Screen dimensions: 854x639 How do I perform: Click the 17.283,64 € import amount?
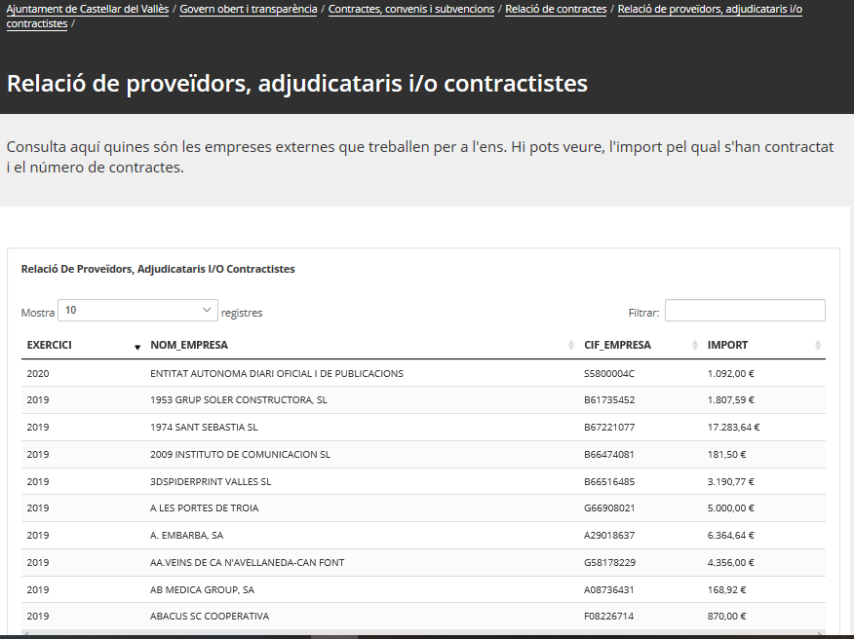(x=733, y=428)
